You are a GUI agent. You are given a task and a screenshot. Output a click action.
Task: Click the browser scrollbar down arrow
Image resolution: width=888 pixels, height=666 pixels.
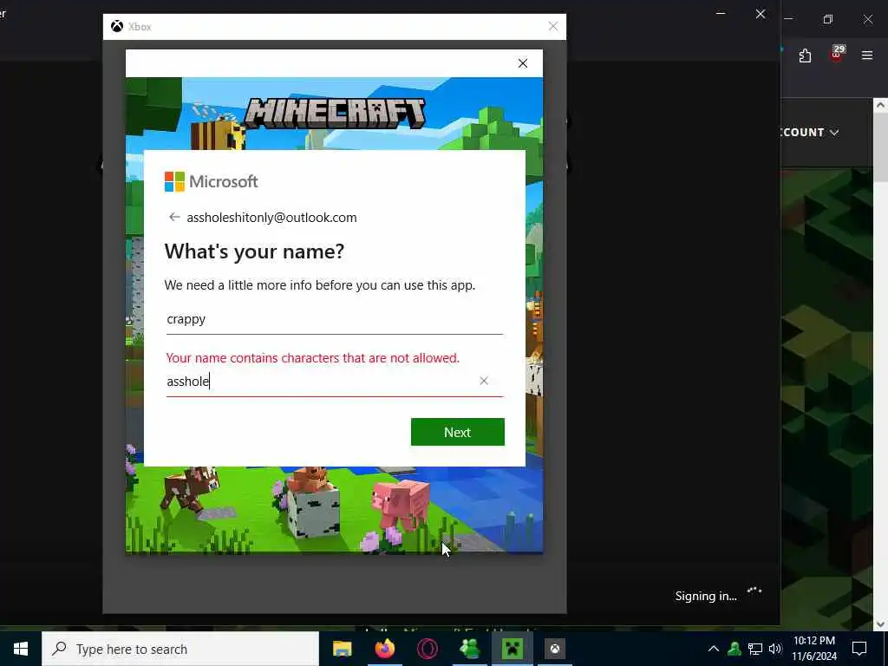[x=880, y=624]
